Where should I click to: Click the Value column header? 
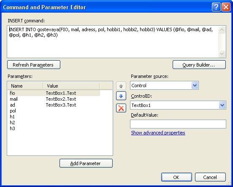[x=71, y=86]
